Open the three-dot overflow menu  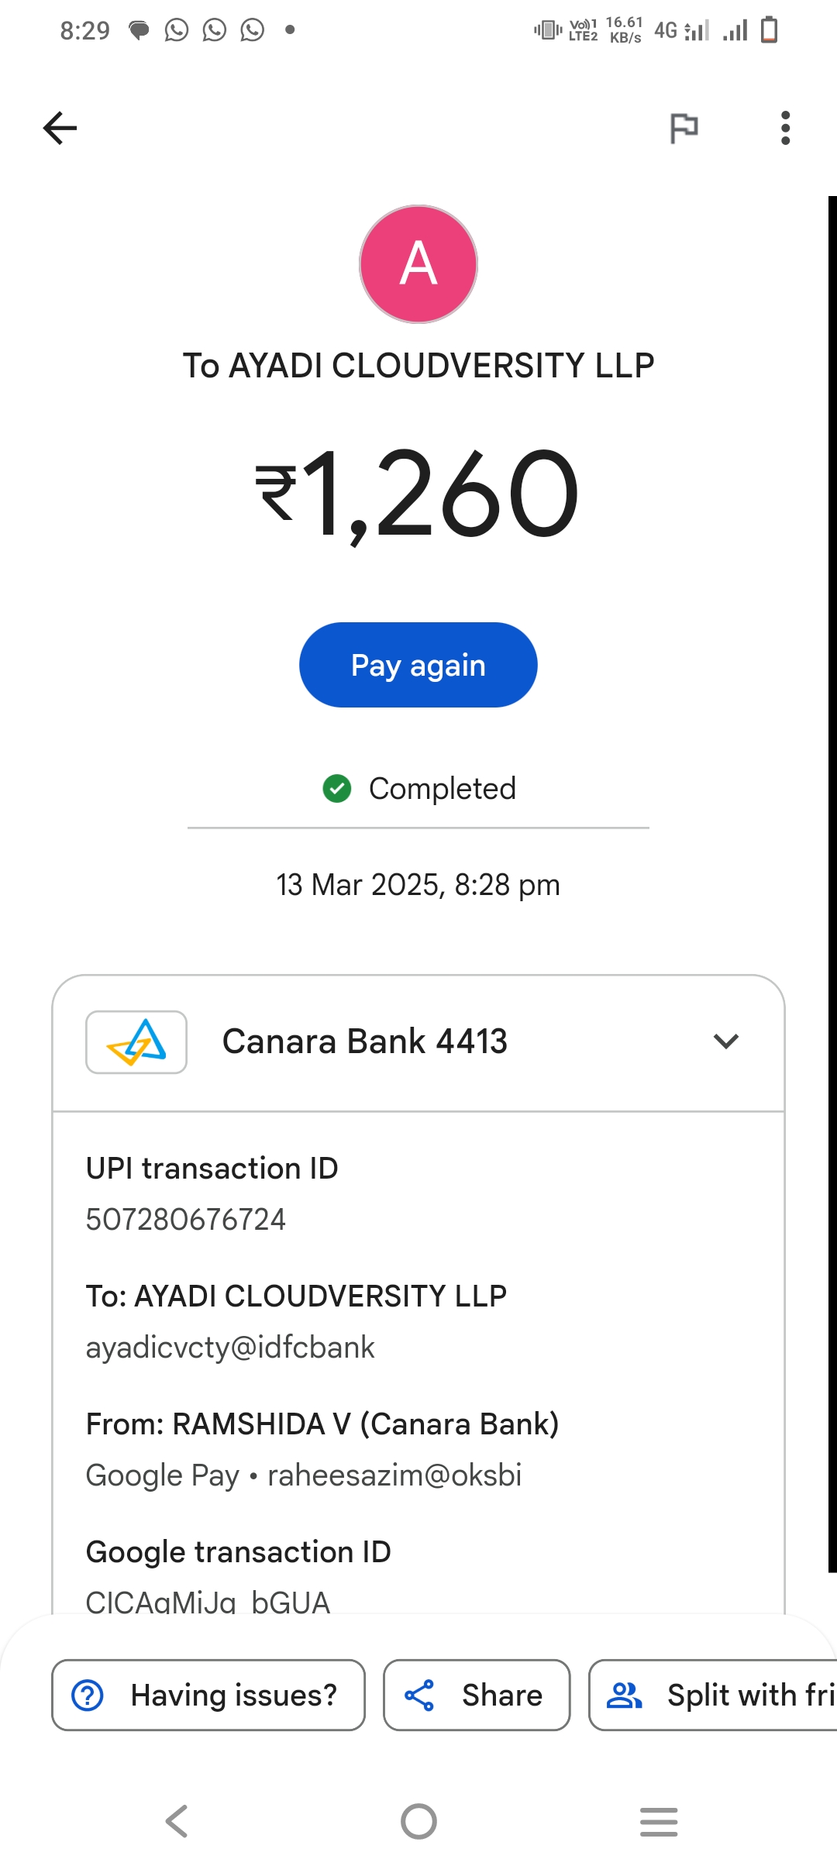[x=785, y=128]
